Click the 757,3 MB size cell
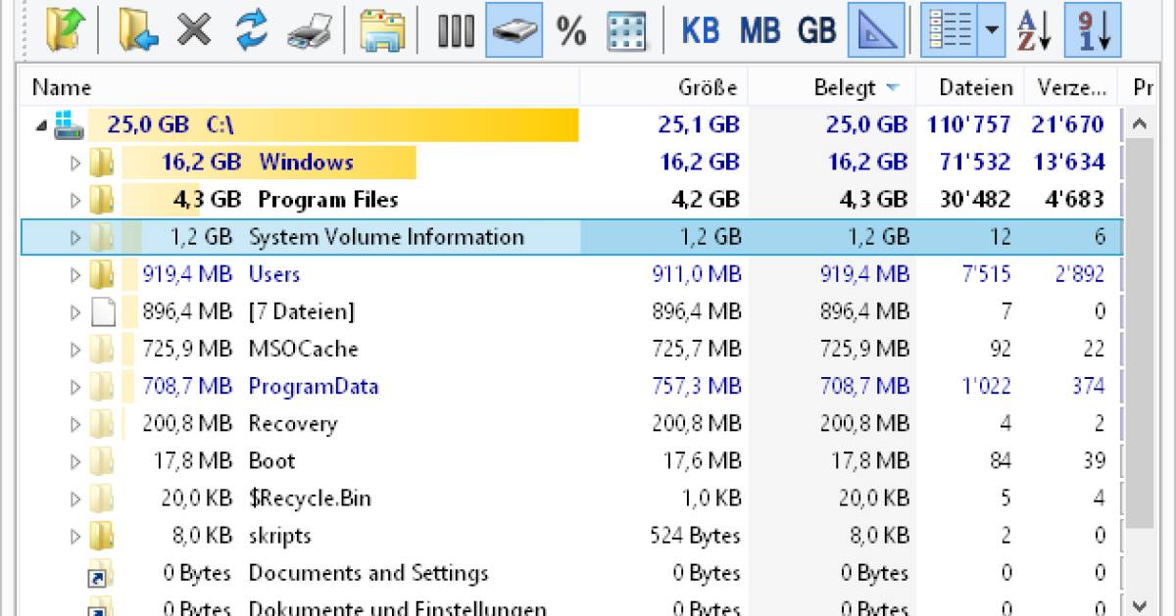Screen dimensions: 1176x616 pos(696,387)
